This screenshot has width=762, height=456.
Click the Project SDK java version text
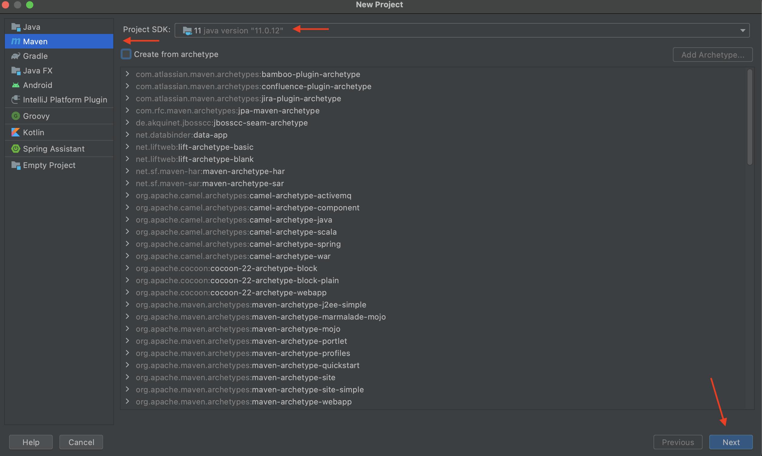(x=243, y=30)
